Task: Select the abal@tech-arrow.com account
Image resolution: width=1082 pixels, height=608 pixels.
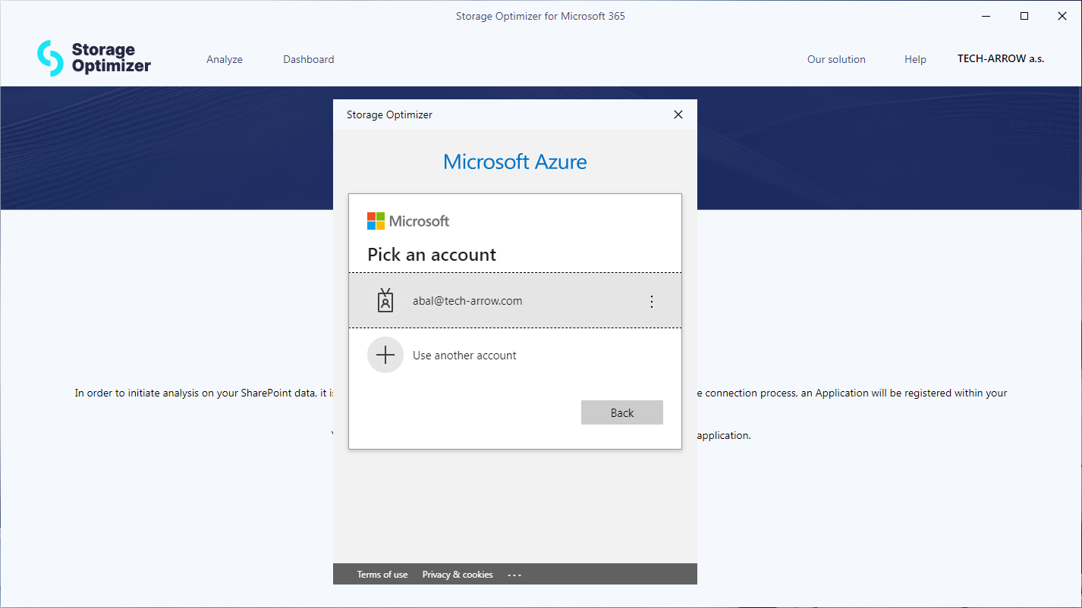Action: click(467, 301)
